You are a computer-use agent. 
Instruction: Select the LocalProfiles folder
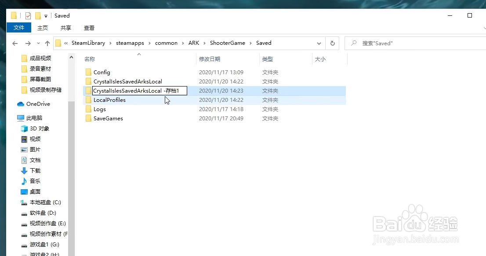(x=109, y=100)
